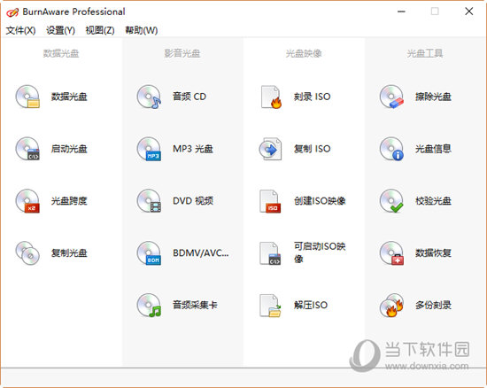Select the 光盘跨度 span disc icon
487x388 pixels.
pos(27,201)
